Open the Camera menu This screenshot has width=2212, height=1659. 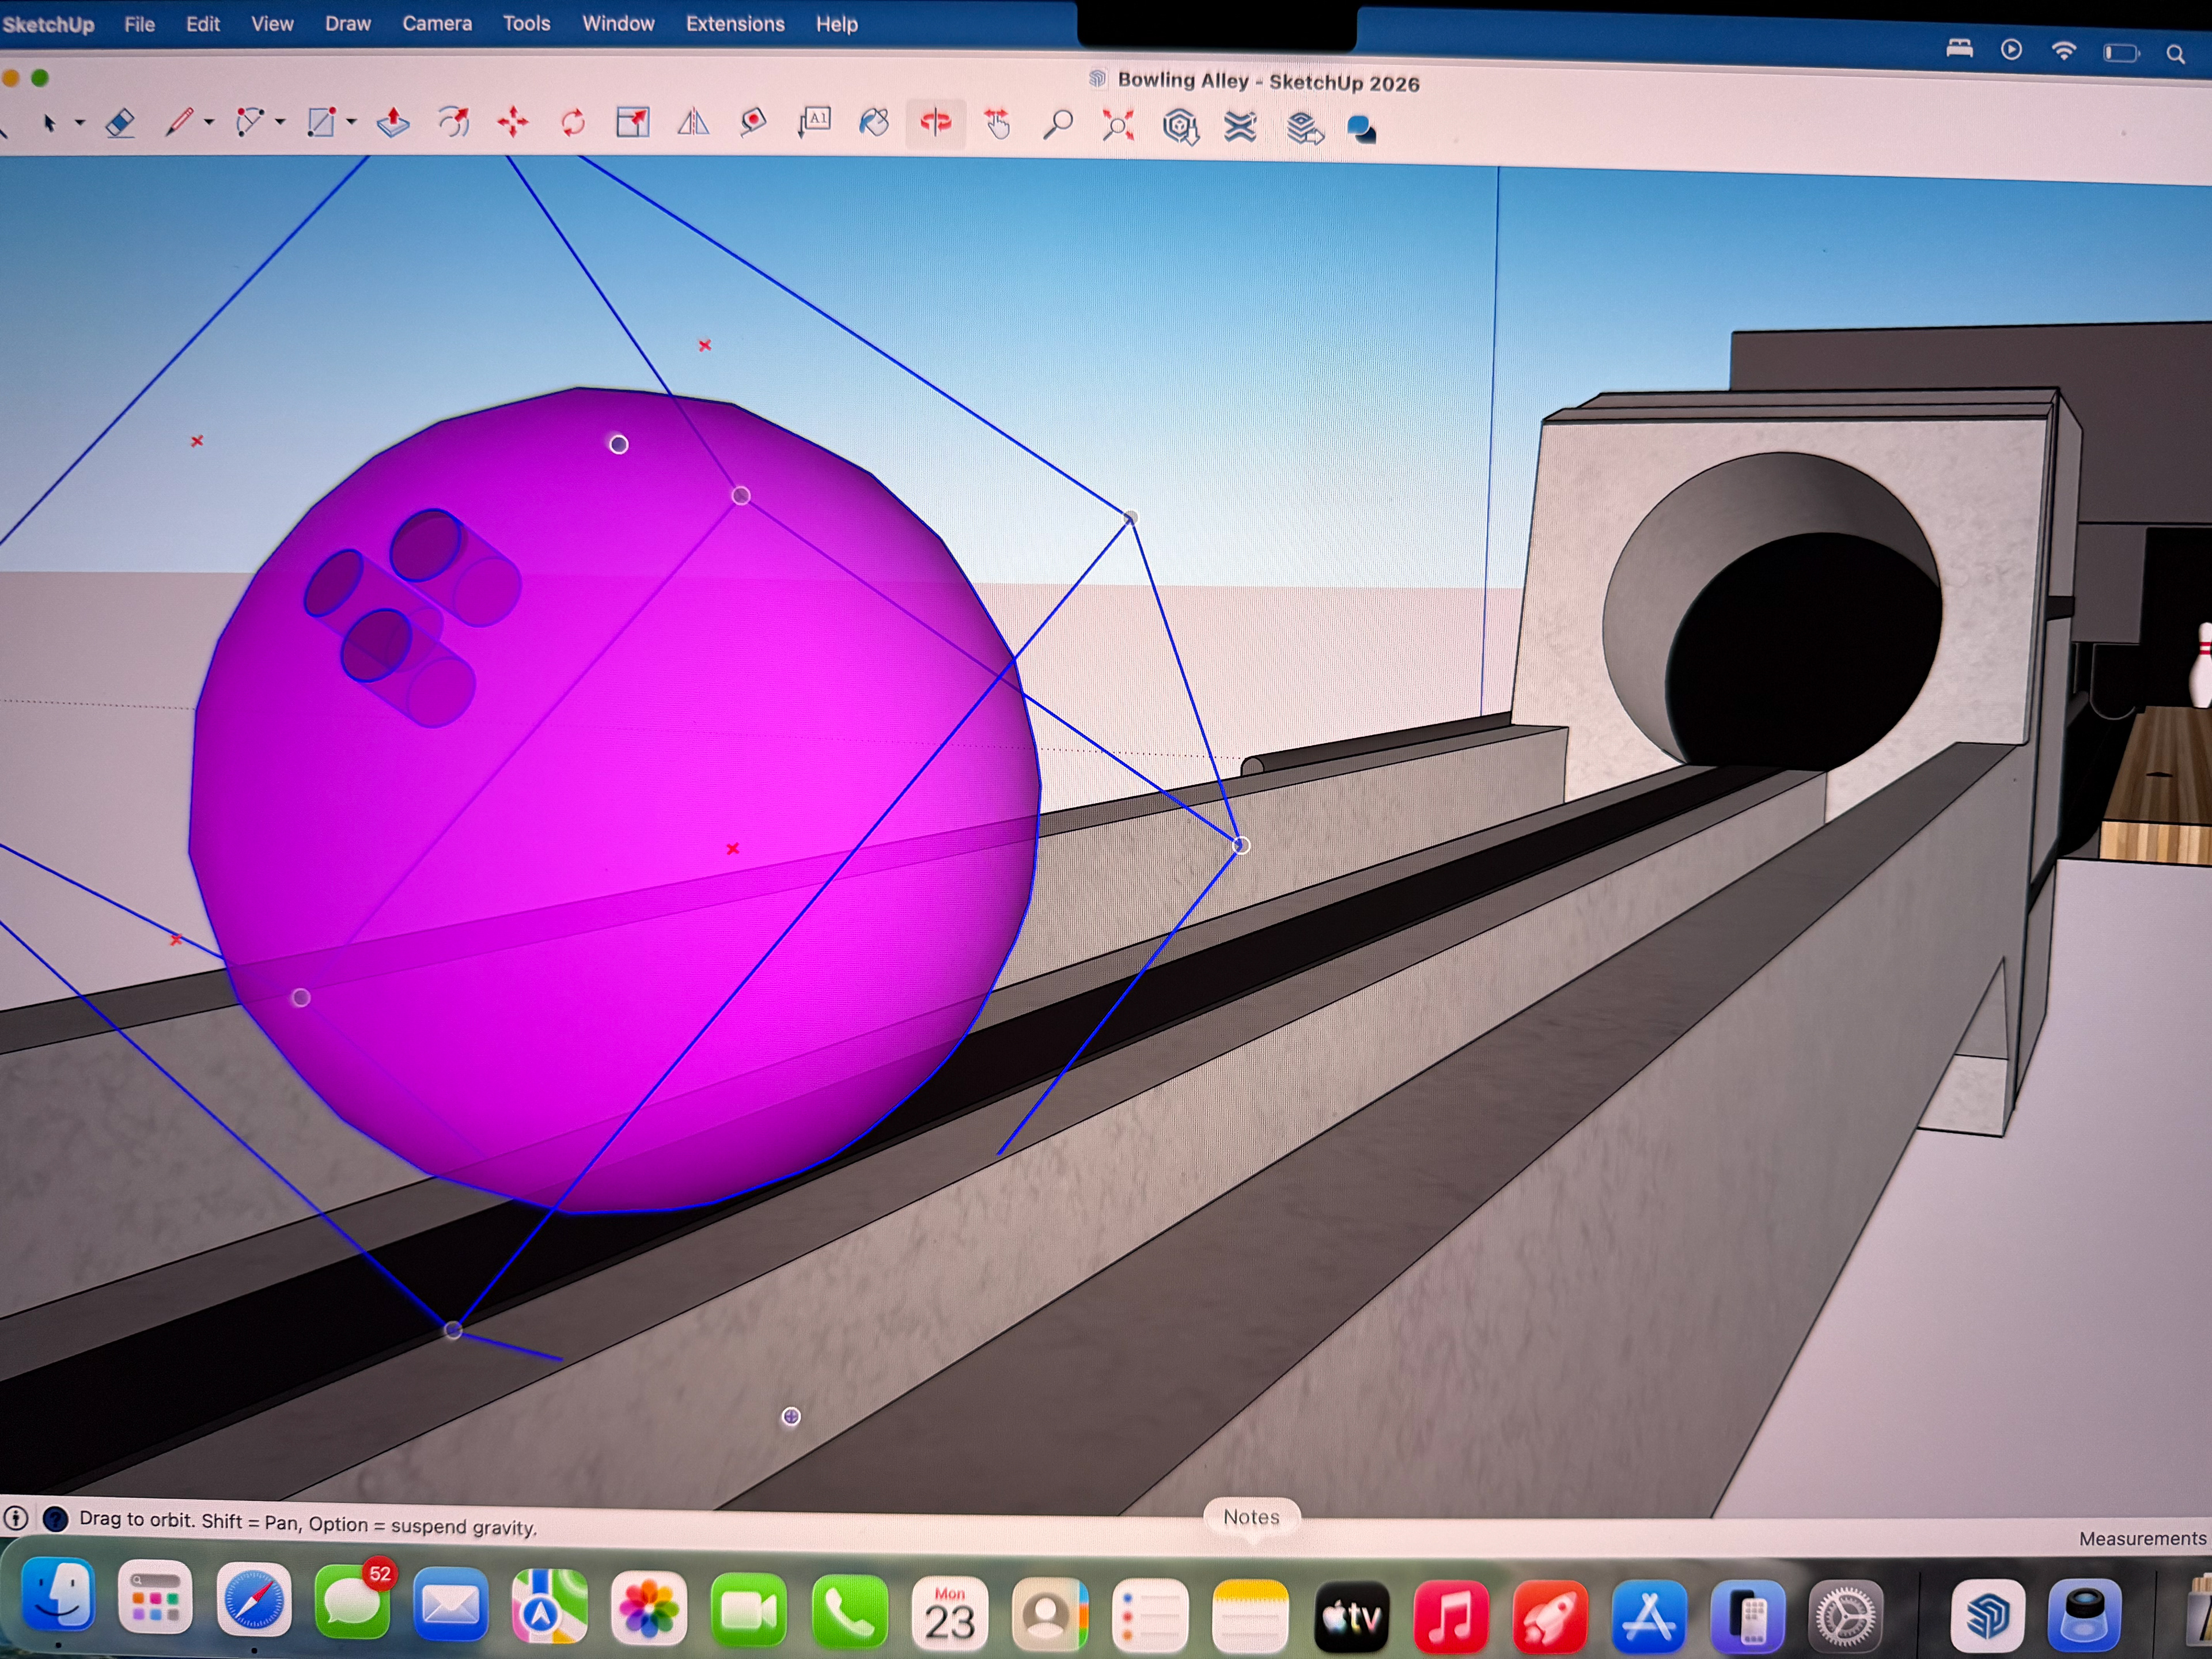pyautogui.click(x=437, y=23)
